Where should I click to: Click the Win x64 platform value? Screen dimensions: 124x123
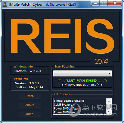coord(35,71)
